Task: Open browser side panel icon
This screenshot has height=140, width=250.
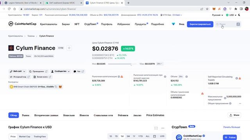Action: [241, 9]
